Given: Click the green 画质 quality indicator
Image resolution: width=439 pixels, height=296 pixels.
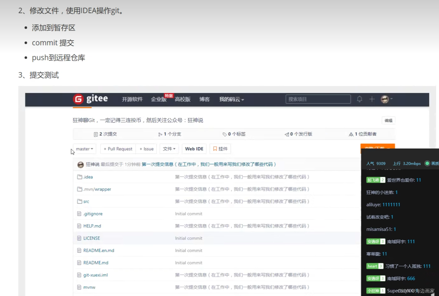Looking at the screenshot, I should tap(427, 163).
